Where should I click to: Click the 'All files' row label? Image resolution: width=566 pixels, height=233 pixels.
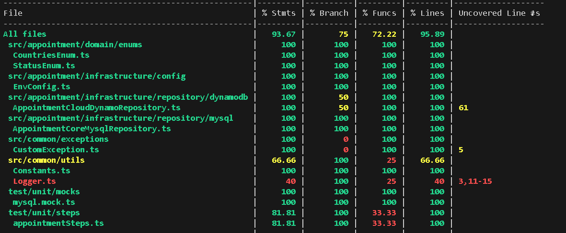pos(25,34)
